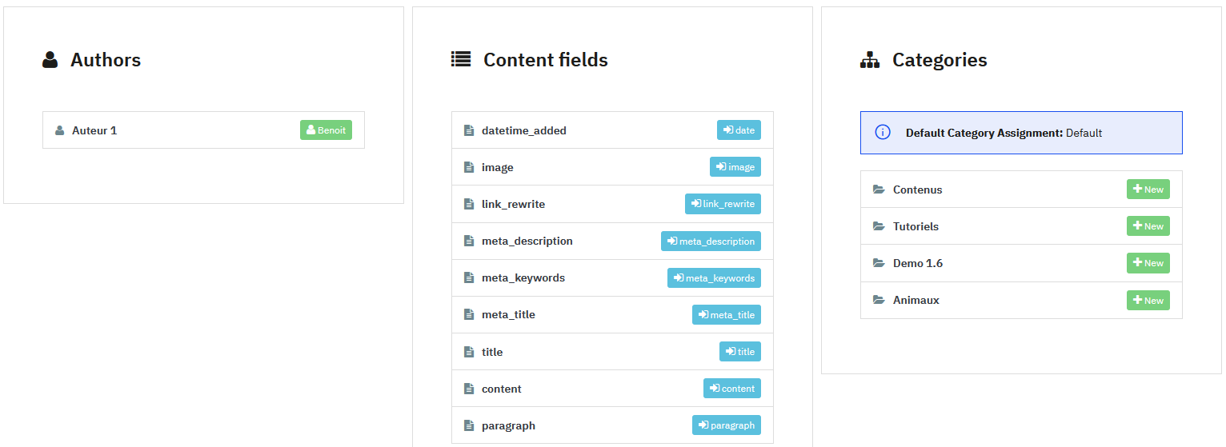The height and width of the screenshot is (447, 1226).
Task: Click the blue date mapping badge
Action: point(739,130)
